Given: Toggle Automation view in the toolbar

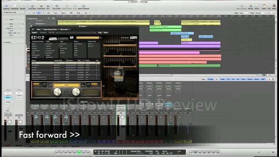Looking at the screenshot, I should pos(41,7).
